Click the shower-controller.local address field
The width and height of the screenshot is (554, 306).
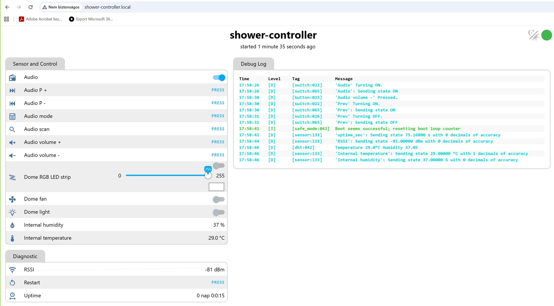[107, 7]
